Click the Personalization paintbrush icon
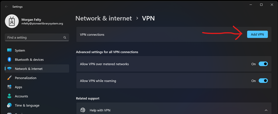Image resolution: width=278 pixels, height=114 pixels. coord(9,78)
